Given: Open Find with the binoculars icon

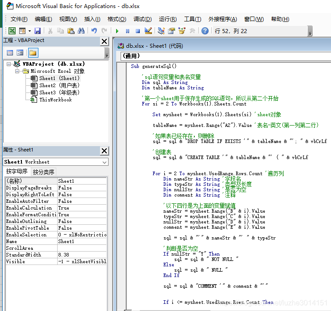Looking at the screenshot, I should click(x=81, y=31).
